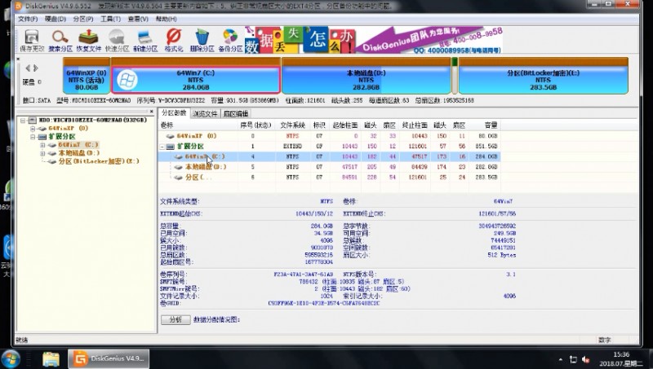Switch to the 分区参数 tab
Screen dimensions: 653x369
[174, 113]
